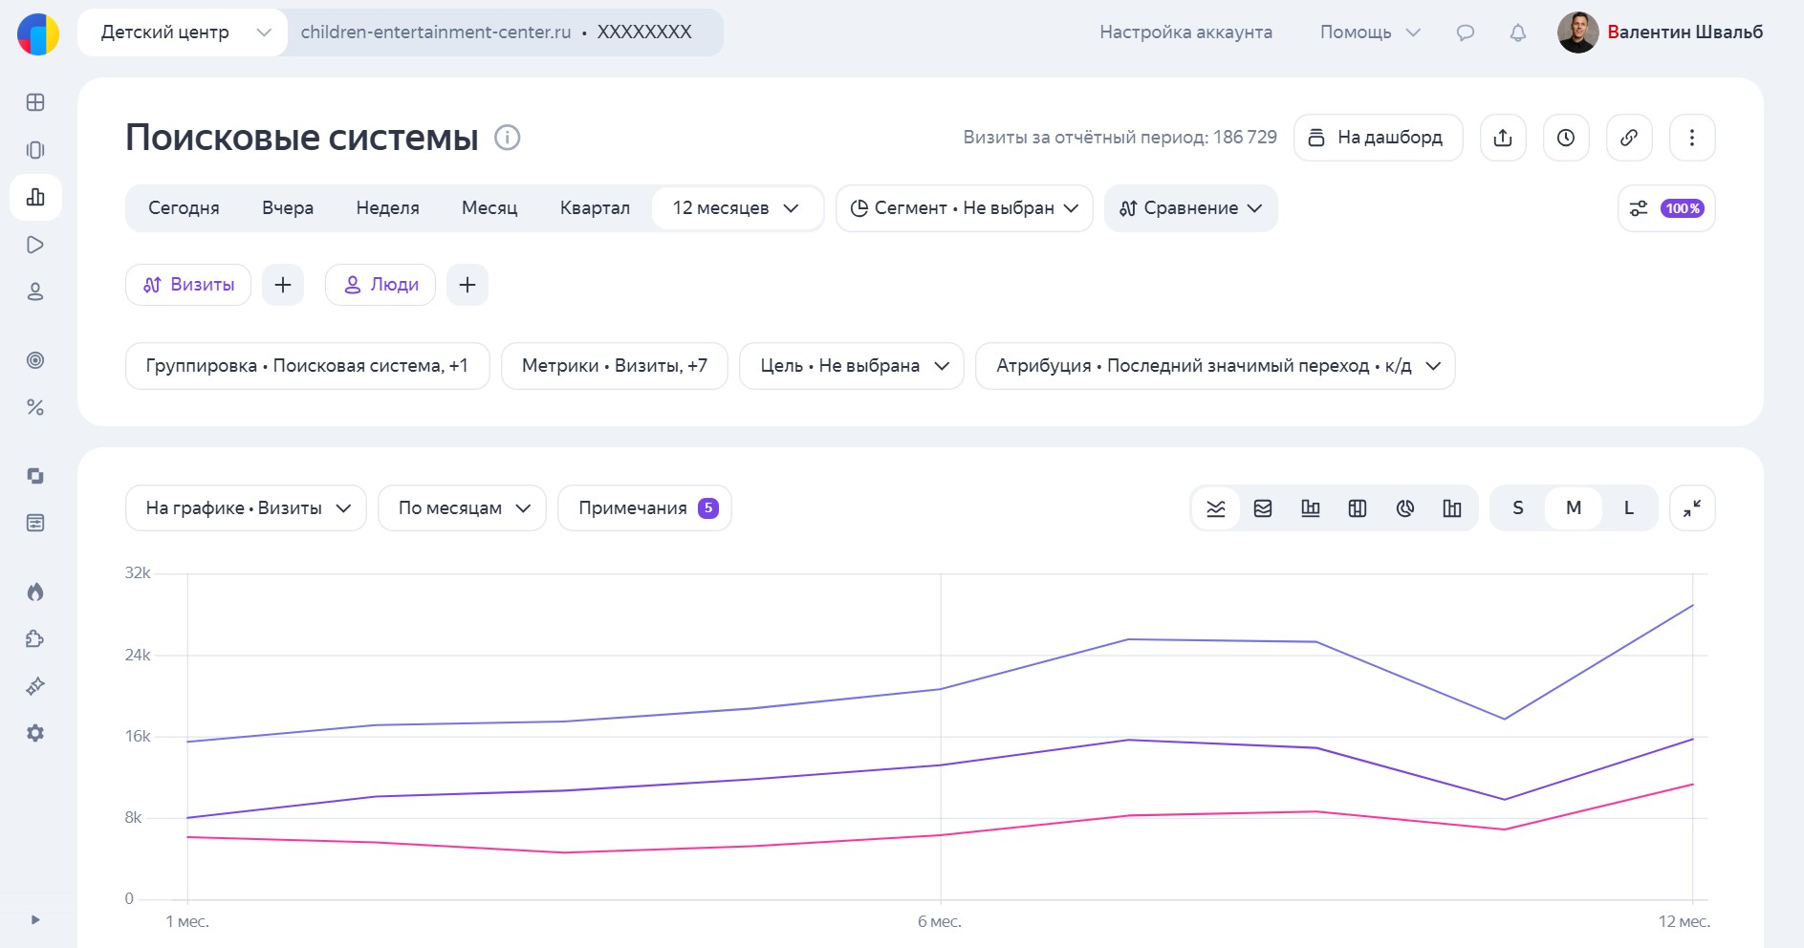Open the puzzle-piece integrations sidebar icon
The image size is (1804, 948).
[35, 638]
